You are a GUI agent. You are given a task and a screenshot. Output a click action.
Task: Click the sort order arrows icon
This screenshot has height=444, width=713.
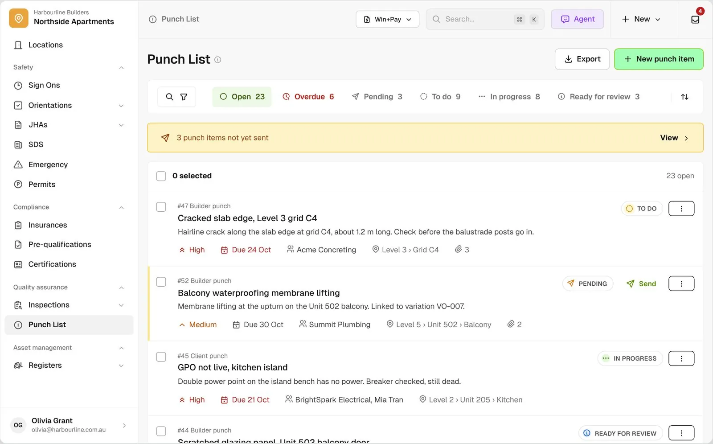point(685,97)
